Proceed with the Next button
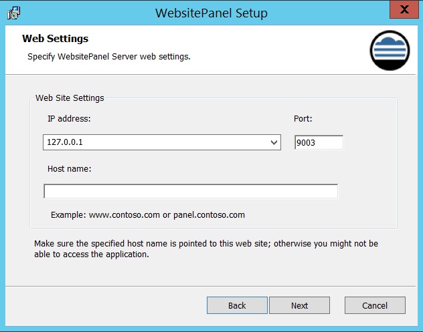 299,305
